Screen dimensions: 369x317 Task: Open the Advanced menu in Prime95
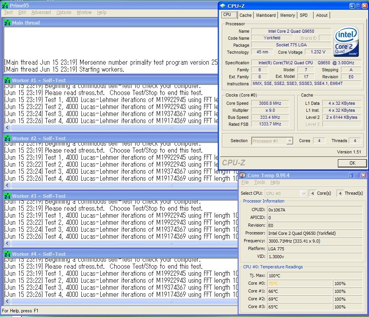pos(41,12)
